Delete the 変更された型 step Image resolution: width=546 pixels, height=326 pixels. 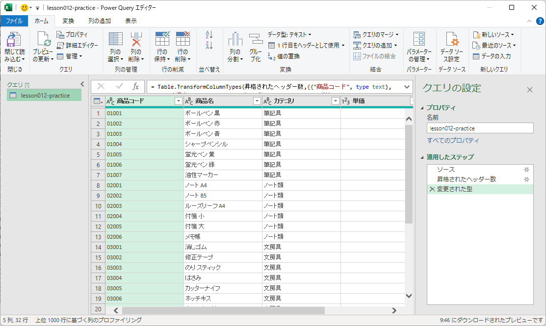coord(432,189)
